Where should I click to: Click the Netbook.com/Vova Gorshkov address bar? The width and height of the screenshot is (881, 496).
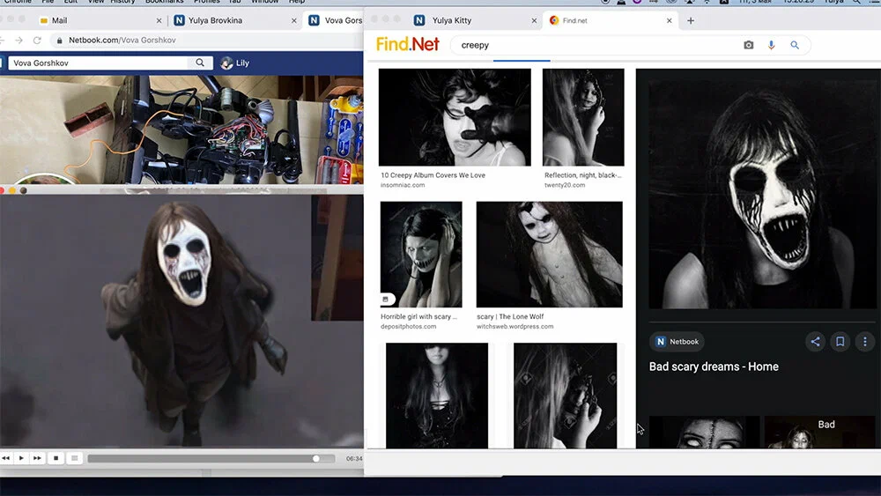[208, 40]
